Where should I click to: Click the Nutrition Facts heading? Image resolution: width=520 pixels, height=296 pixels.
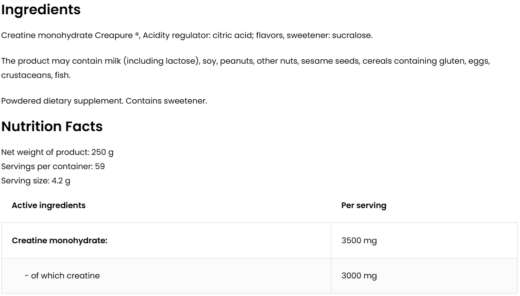(x=52, y=127)
